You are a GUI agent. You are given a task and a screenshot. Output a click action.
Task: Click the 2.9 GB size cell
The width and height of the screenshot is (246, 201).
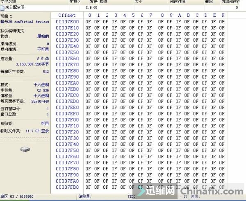tap(91, 7)
